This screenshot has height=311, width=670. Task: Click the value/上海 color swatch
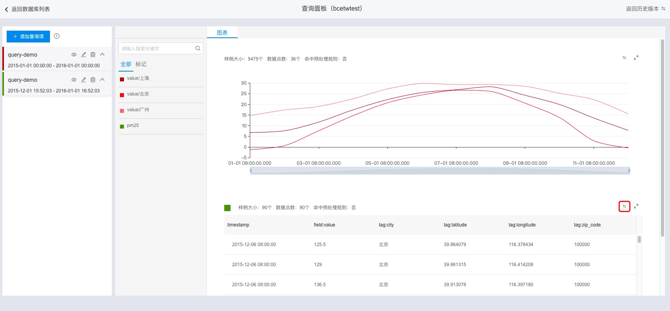pyautogui.click(x=122, y=79)
